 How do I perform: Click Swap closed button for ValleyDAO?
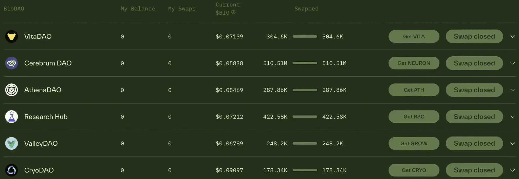(x=474, y=143)
